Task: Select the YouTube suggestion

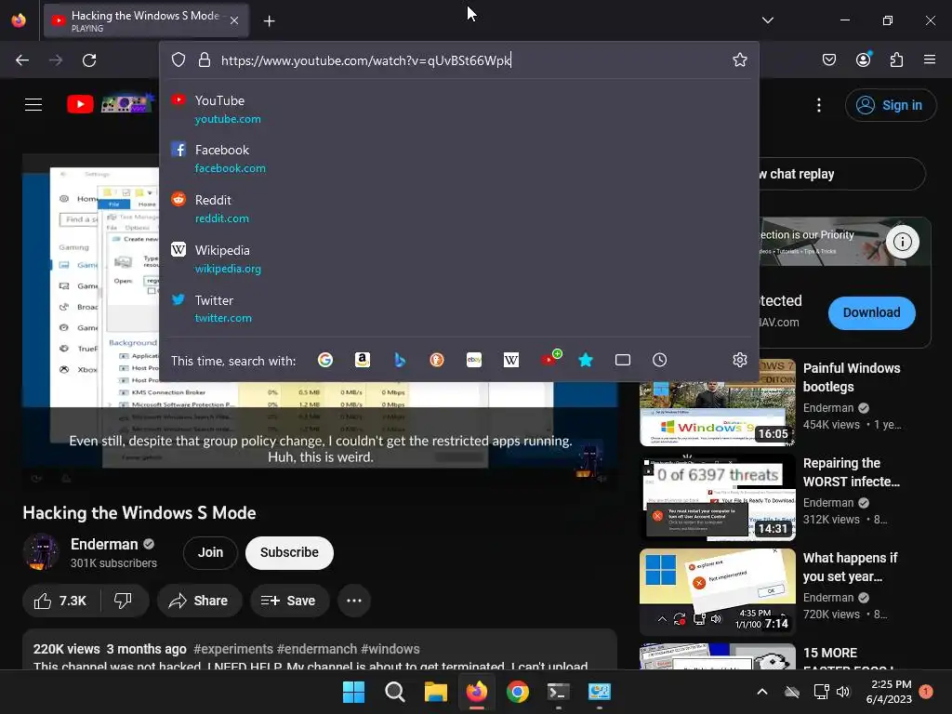Action: point(459,110)
